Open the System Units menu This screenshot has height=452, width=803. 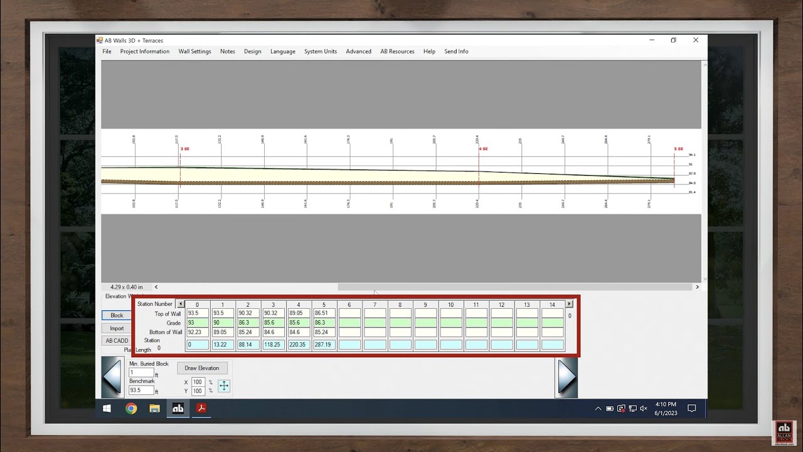click(321, 51)
